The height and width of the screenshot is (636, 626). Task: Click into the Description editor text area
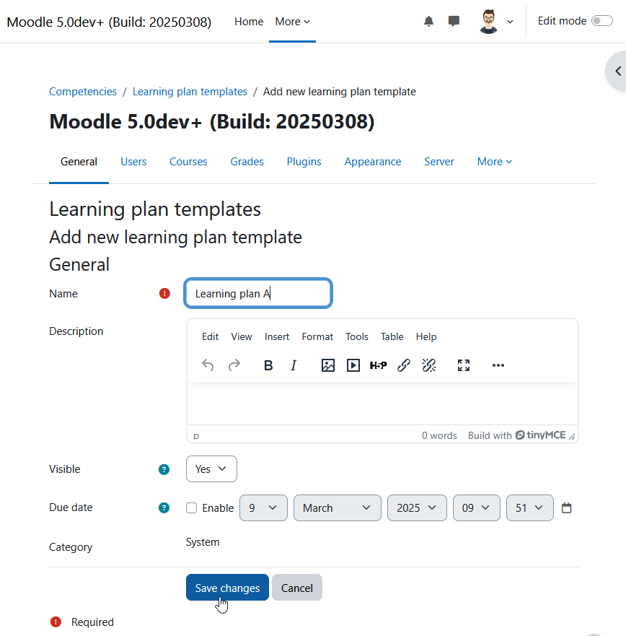382,404
